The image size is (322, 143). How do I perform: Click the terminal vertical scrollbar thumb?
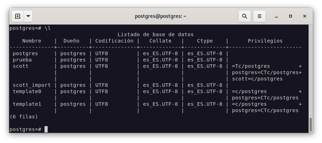(310, 124)
